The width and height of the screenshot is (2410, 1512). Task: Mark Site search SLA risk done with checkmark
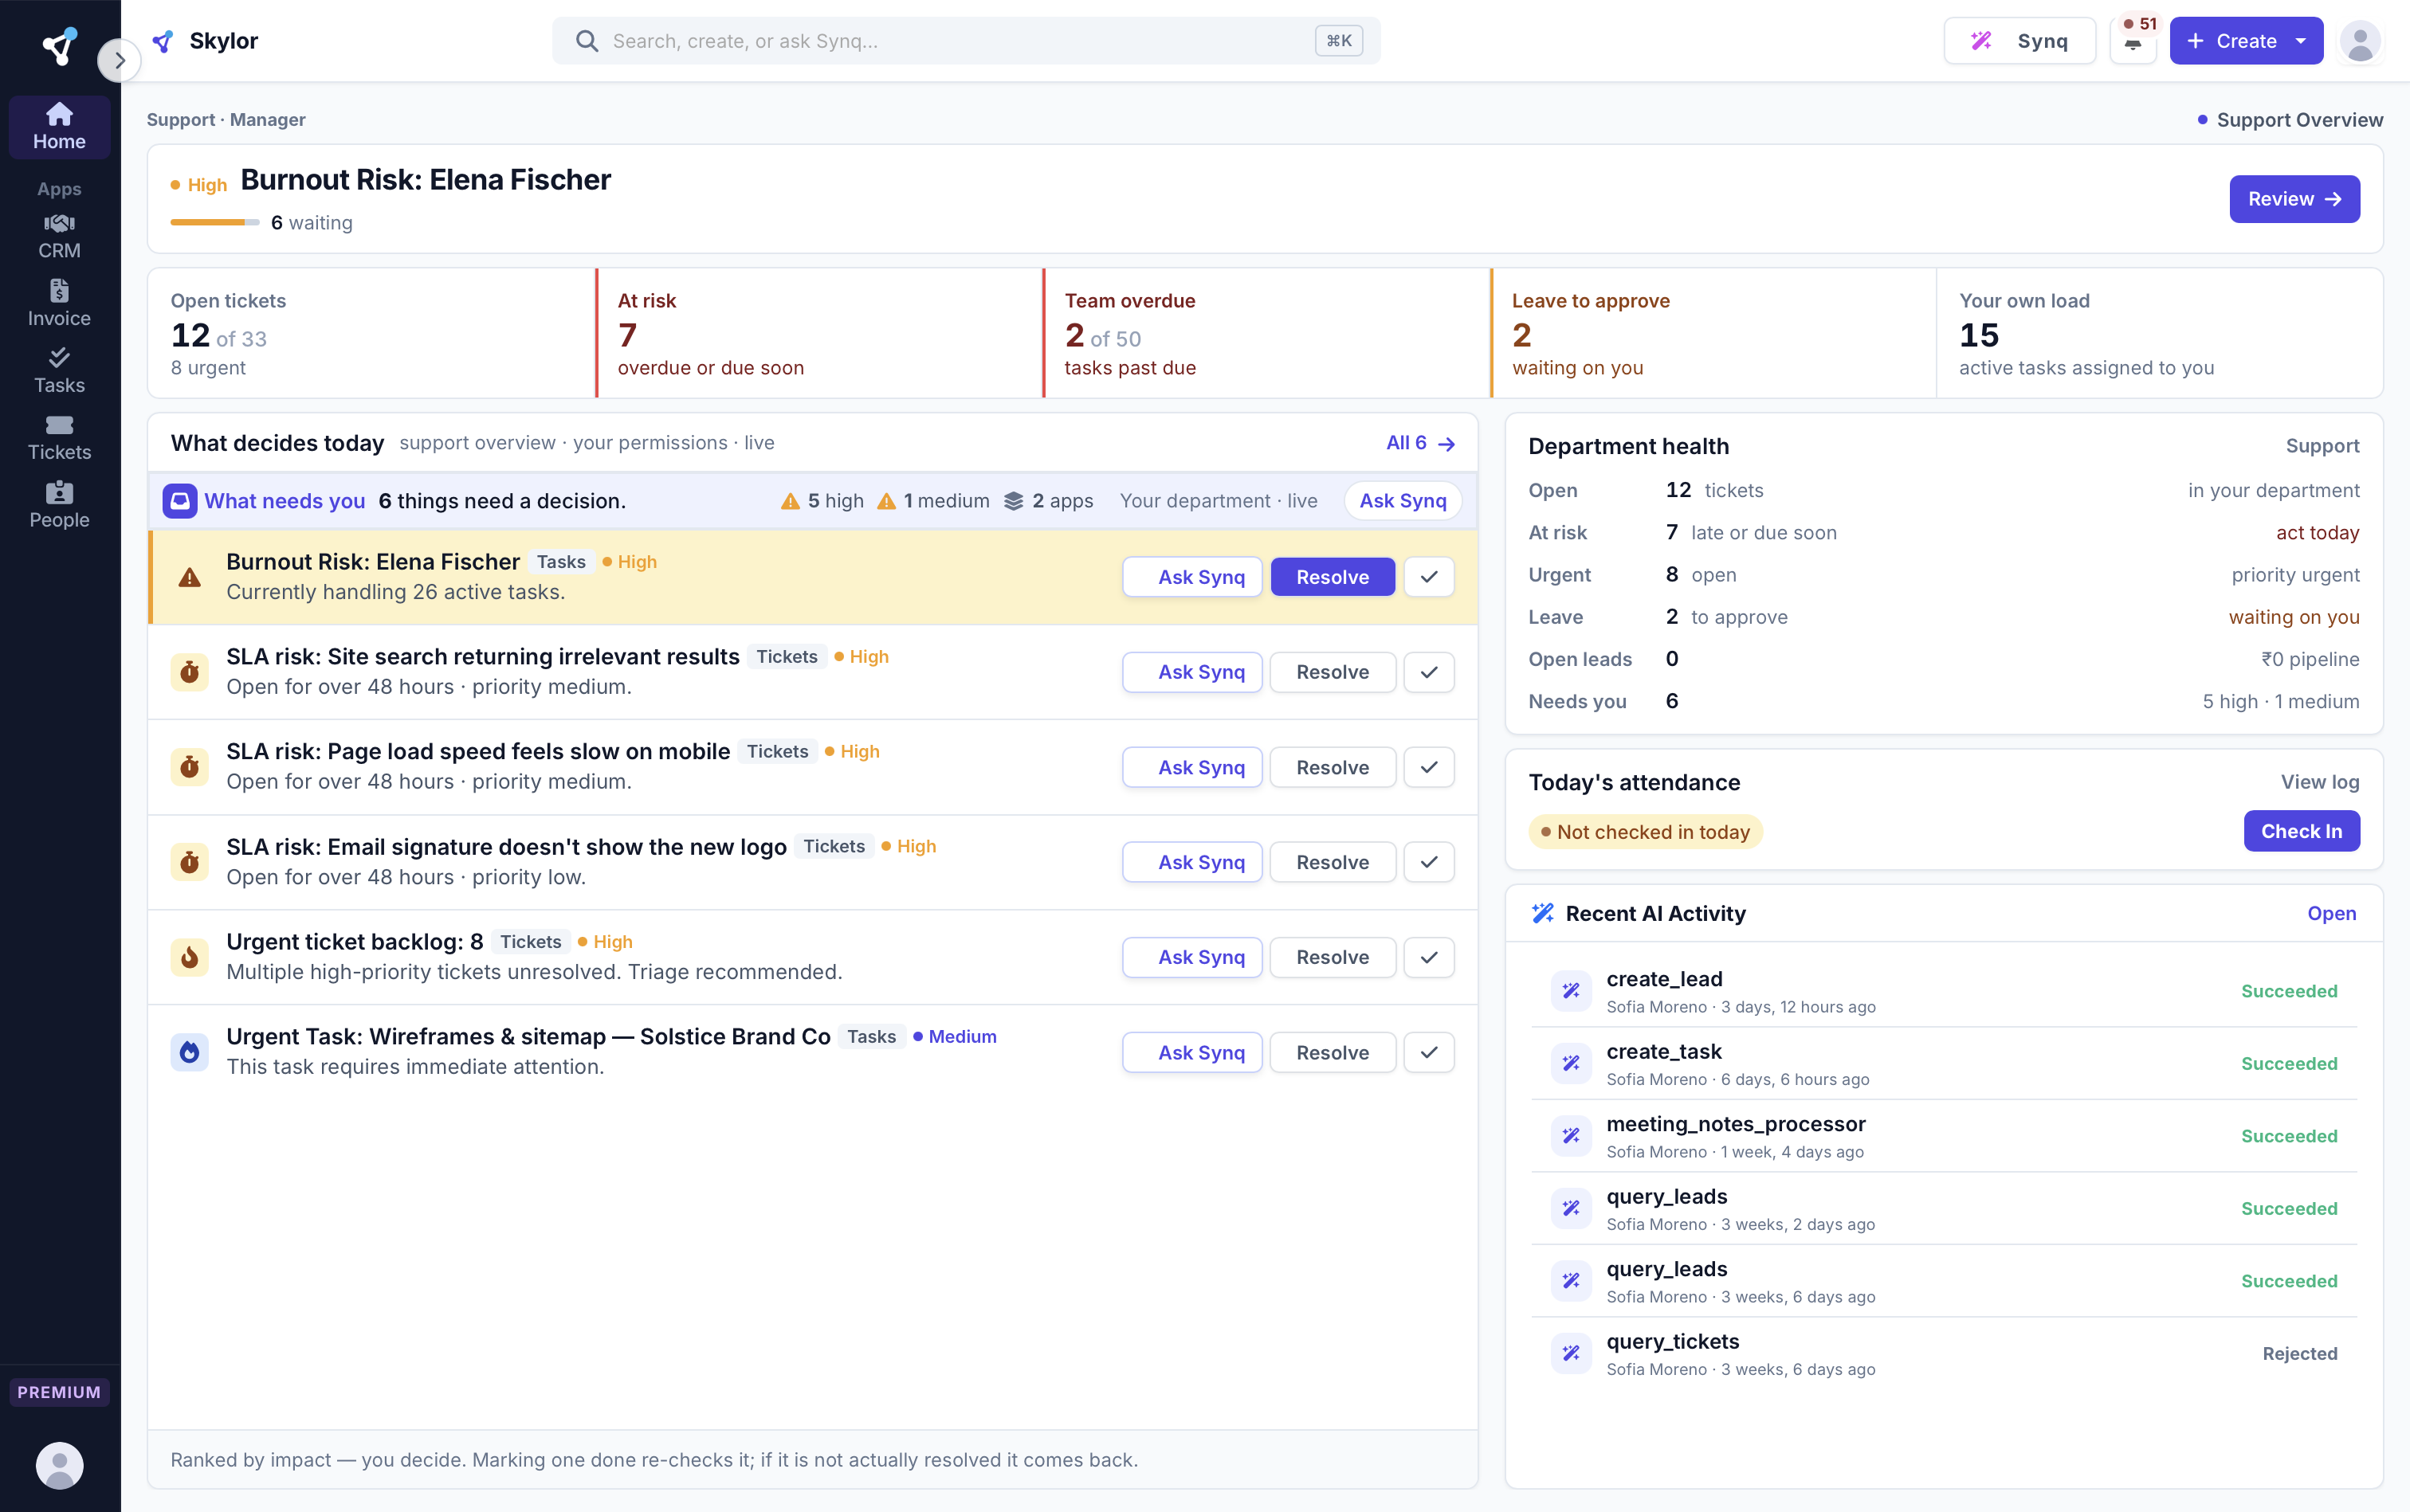tap(1429, 672)
